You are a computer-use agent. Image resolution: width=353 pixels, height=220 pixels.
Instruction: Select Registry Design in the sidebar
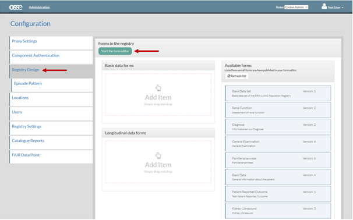pos(51,72)
